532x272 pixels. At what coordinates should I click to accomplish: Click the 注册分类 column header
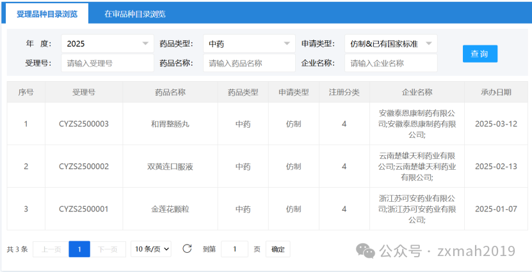pos(344,92)
